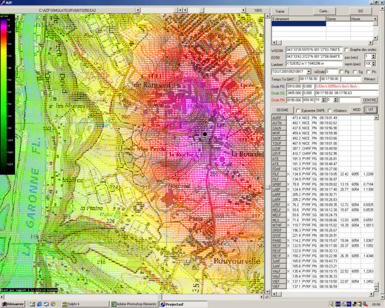Click the GO button
The height and width of the screenshot is (308, 385).
click(360, 11)
